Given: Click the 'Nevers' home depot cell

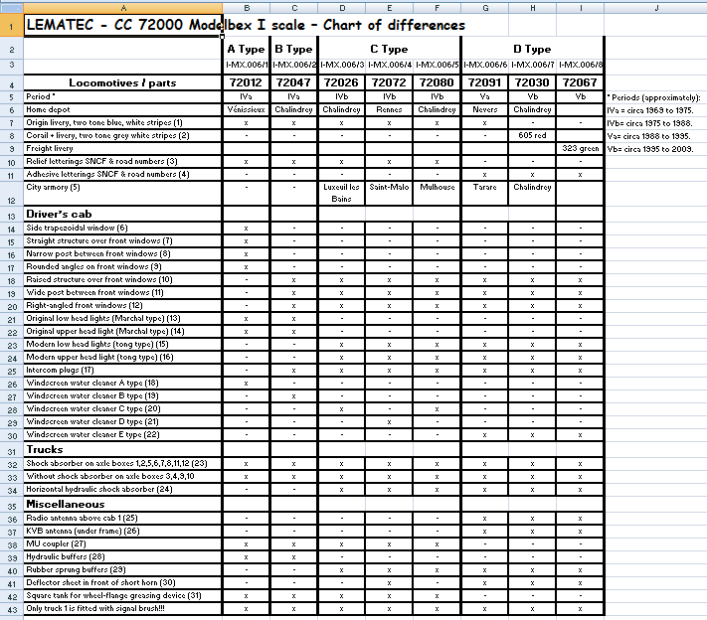Looking at the screenshot, I should click(x=484, y=109).
